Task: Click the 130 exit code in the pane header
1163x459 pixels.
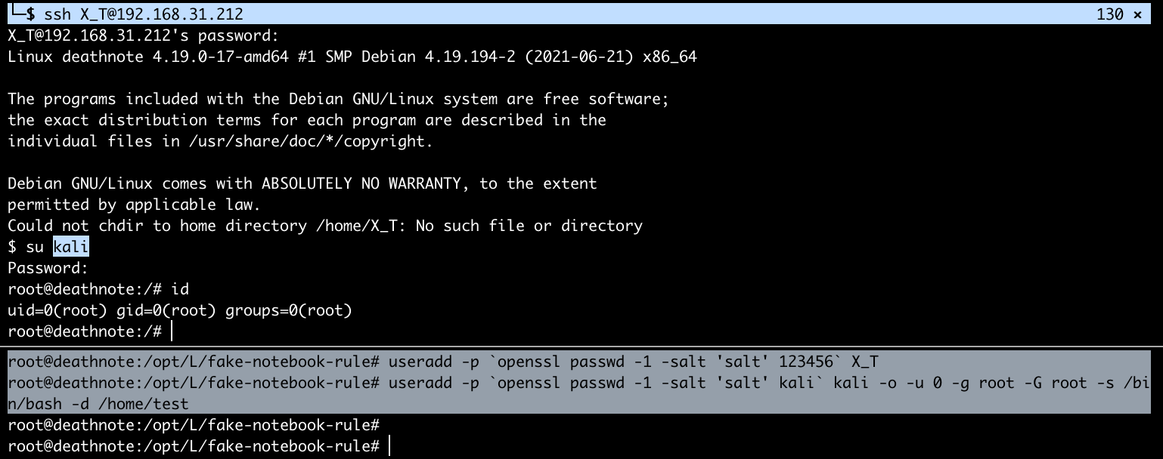Action: coord(1109,14)
